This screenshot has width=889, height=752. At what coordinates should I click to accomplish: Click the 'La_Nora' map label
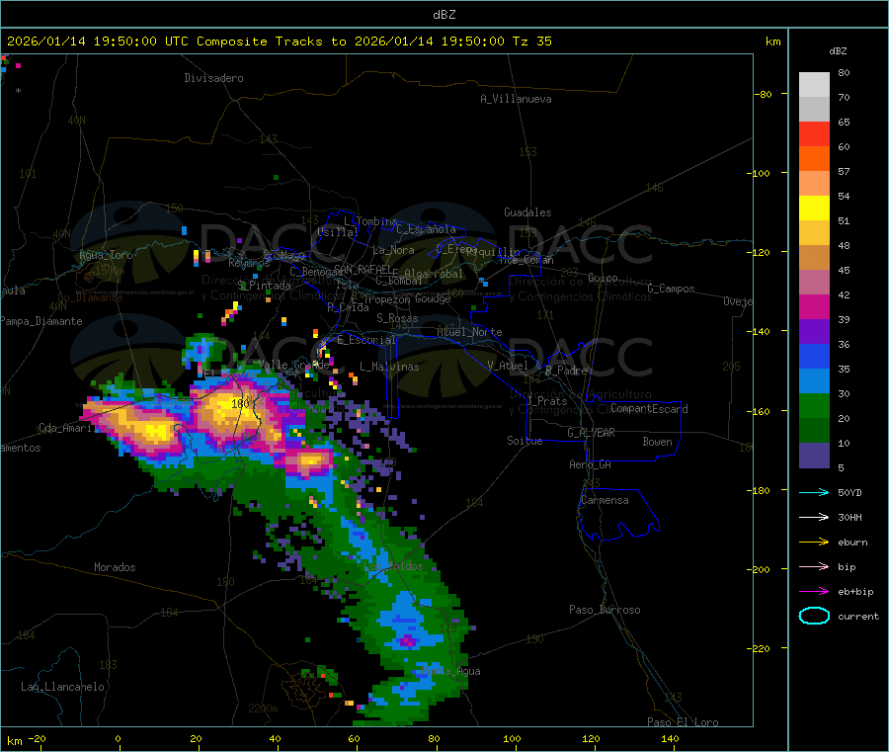tap(393, 250)
